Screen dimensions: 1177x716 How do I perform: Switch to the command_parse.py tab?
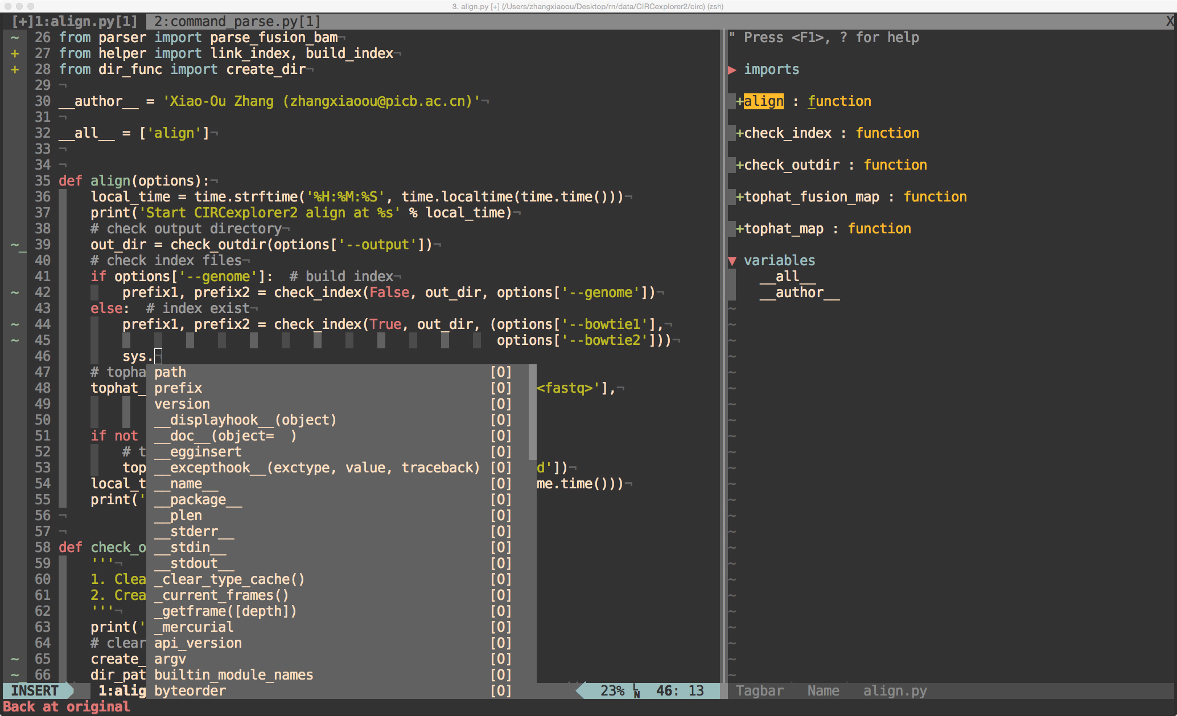(x=237, y=22)
